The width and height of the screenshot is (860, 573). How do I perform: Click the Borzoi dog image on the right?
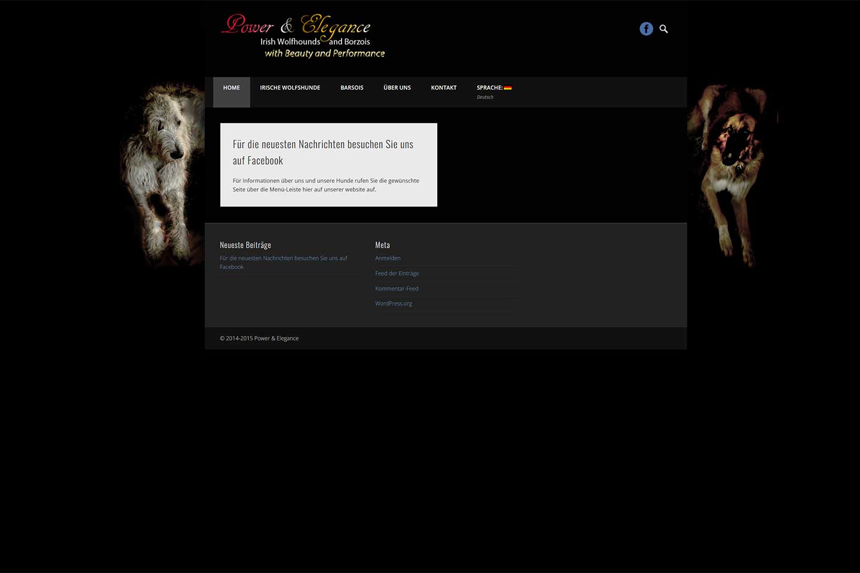(732, 173)
